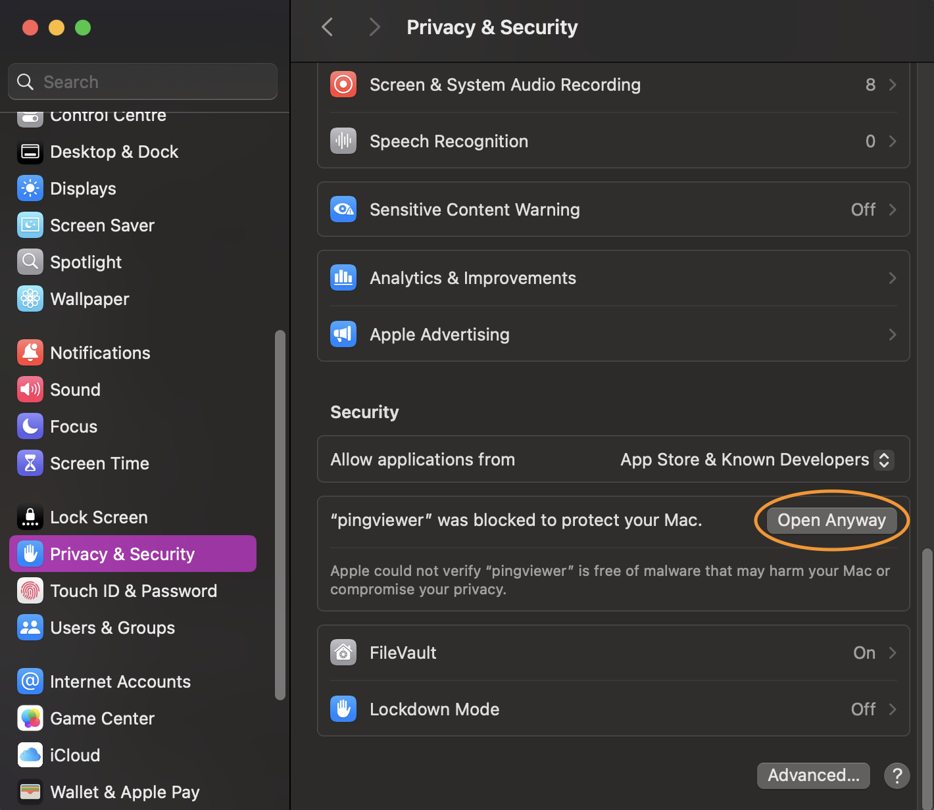
Task: Click the Spotlight magnifier icon in sidebar
Action: coord(30,262)
